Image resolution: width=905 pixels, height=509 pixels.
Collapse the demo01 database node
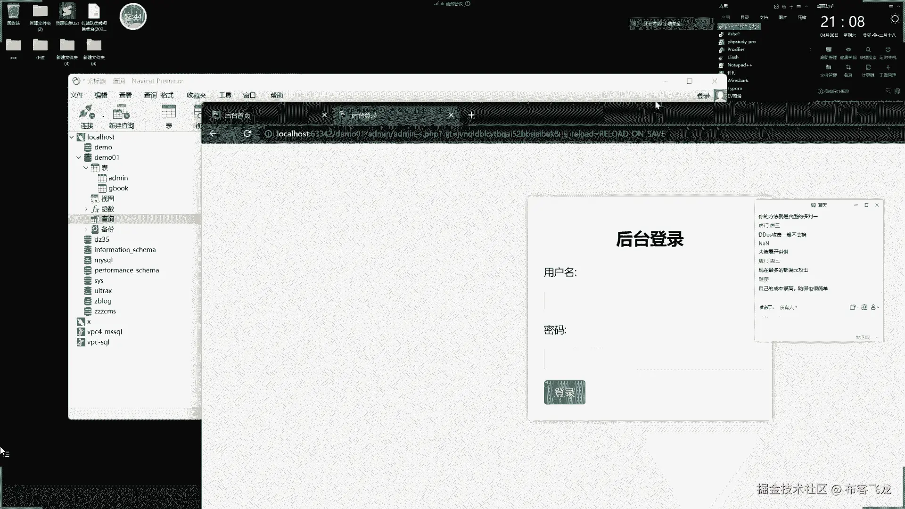pyautogui.click(x=79, y=157)
